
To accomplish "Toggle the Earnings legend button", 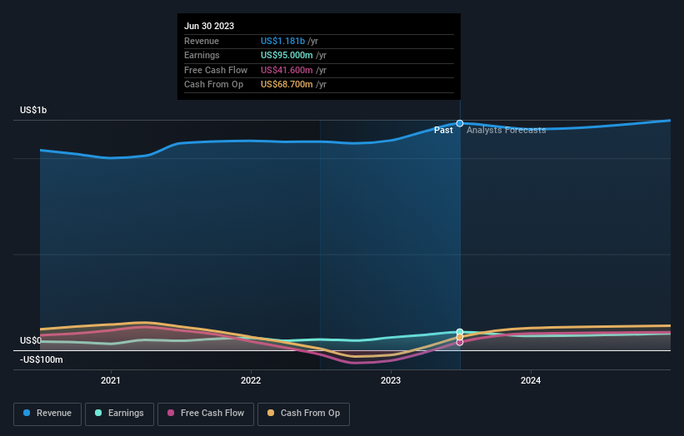I will 119,414.
